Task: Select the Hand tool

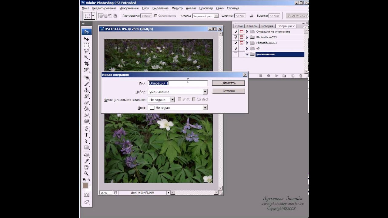Action: pos(86,167)
